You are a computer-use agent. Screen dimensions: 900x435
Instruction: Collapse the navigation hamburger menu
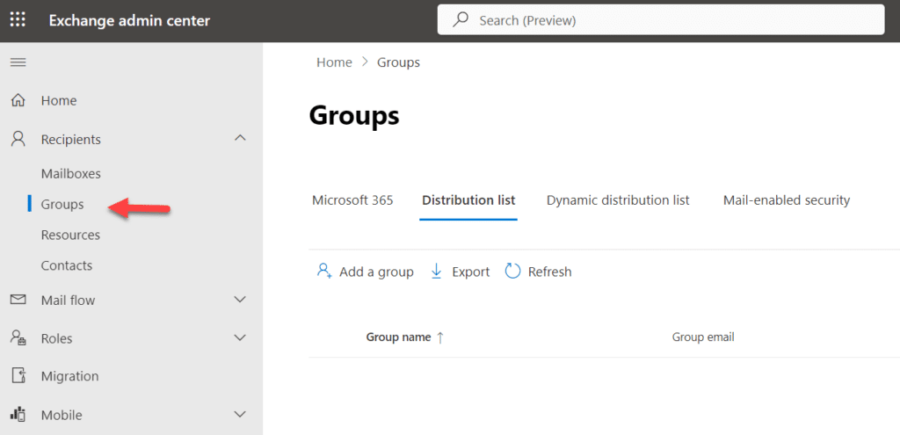pos(18,62)
